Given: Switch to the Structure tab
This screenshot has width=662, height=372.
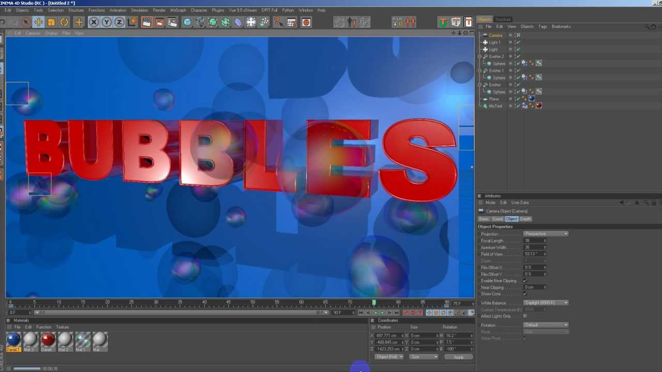Looking at the screenshot, I should point(503,20).
